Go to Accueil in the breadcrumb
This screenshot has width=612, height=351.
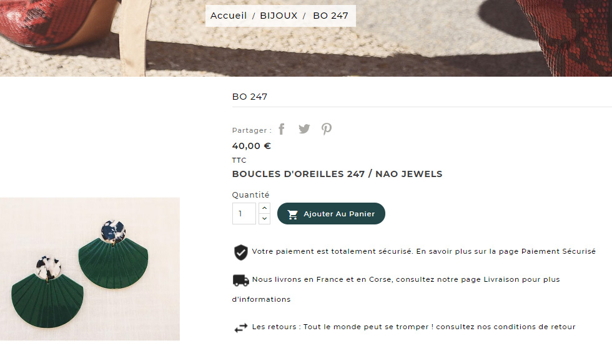[229, 16]
